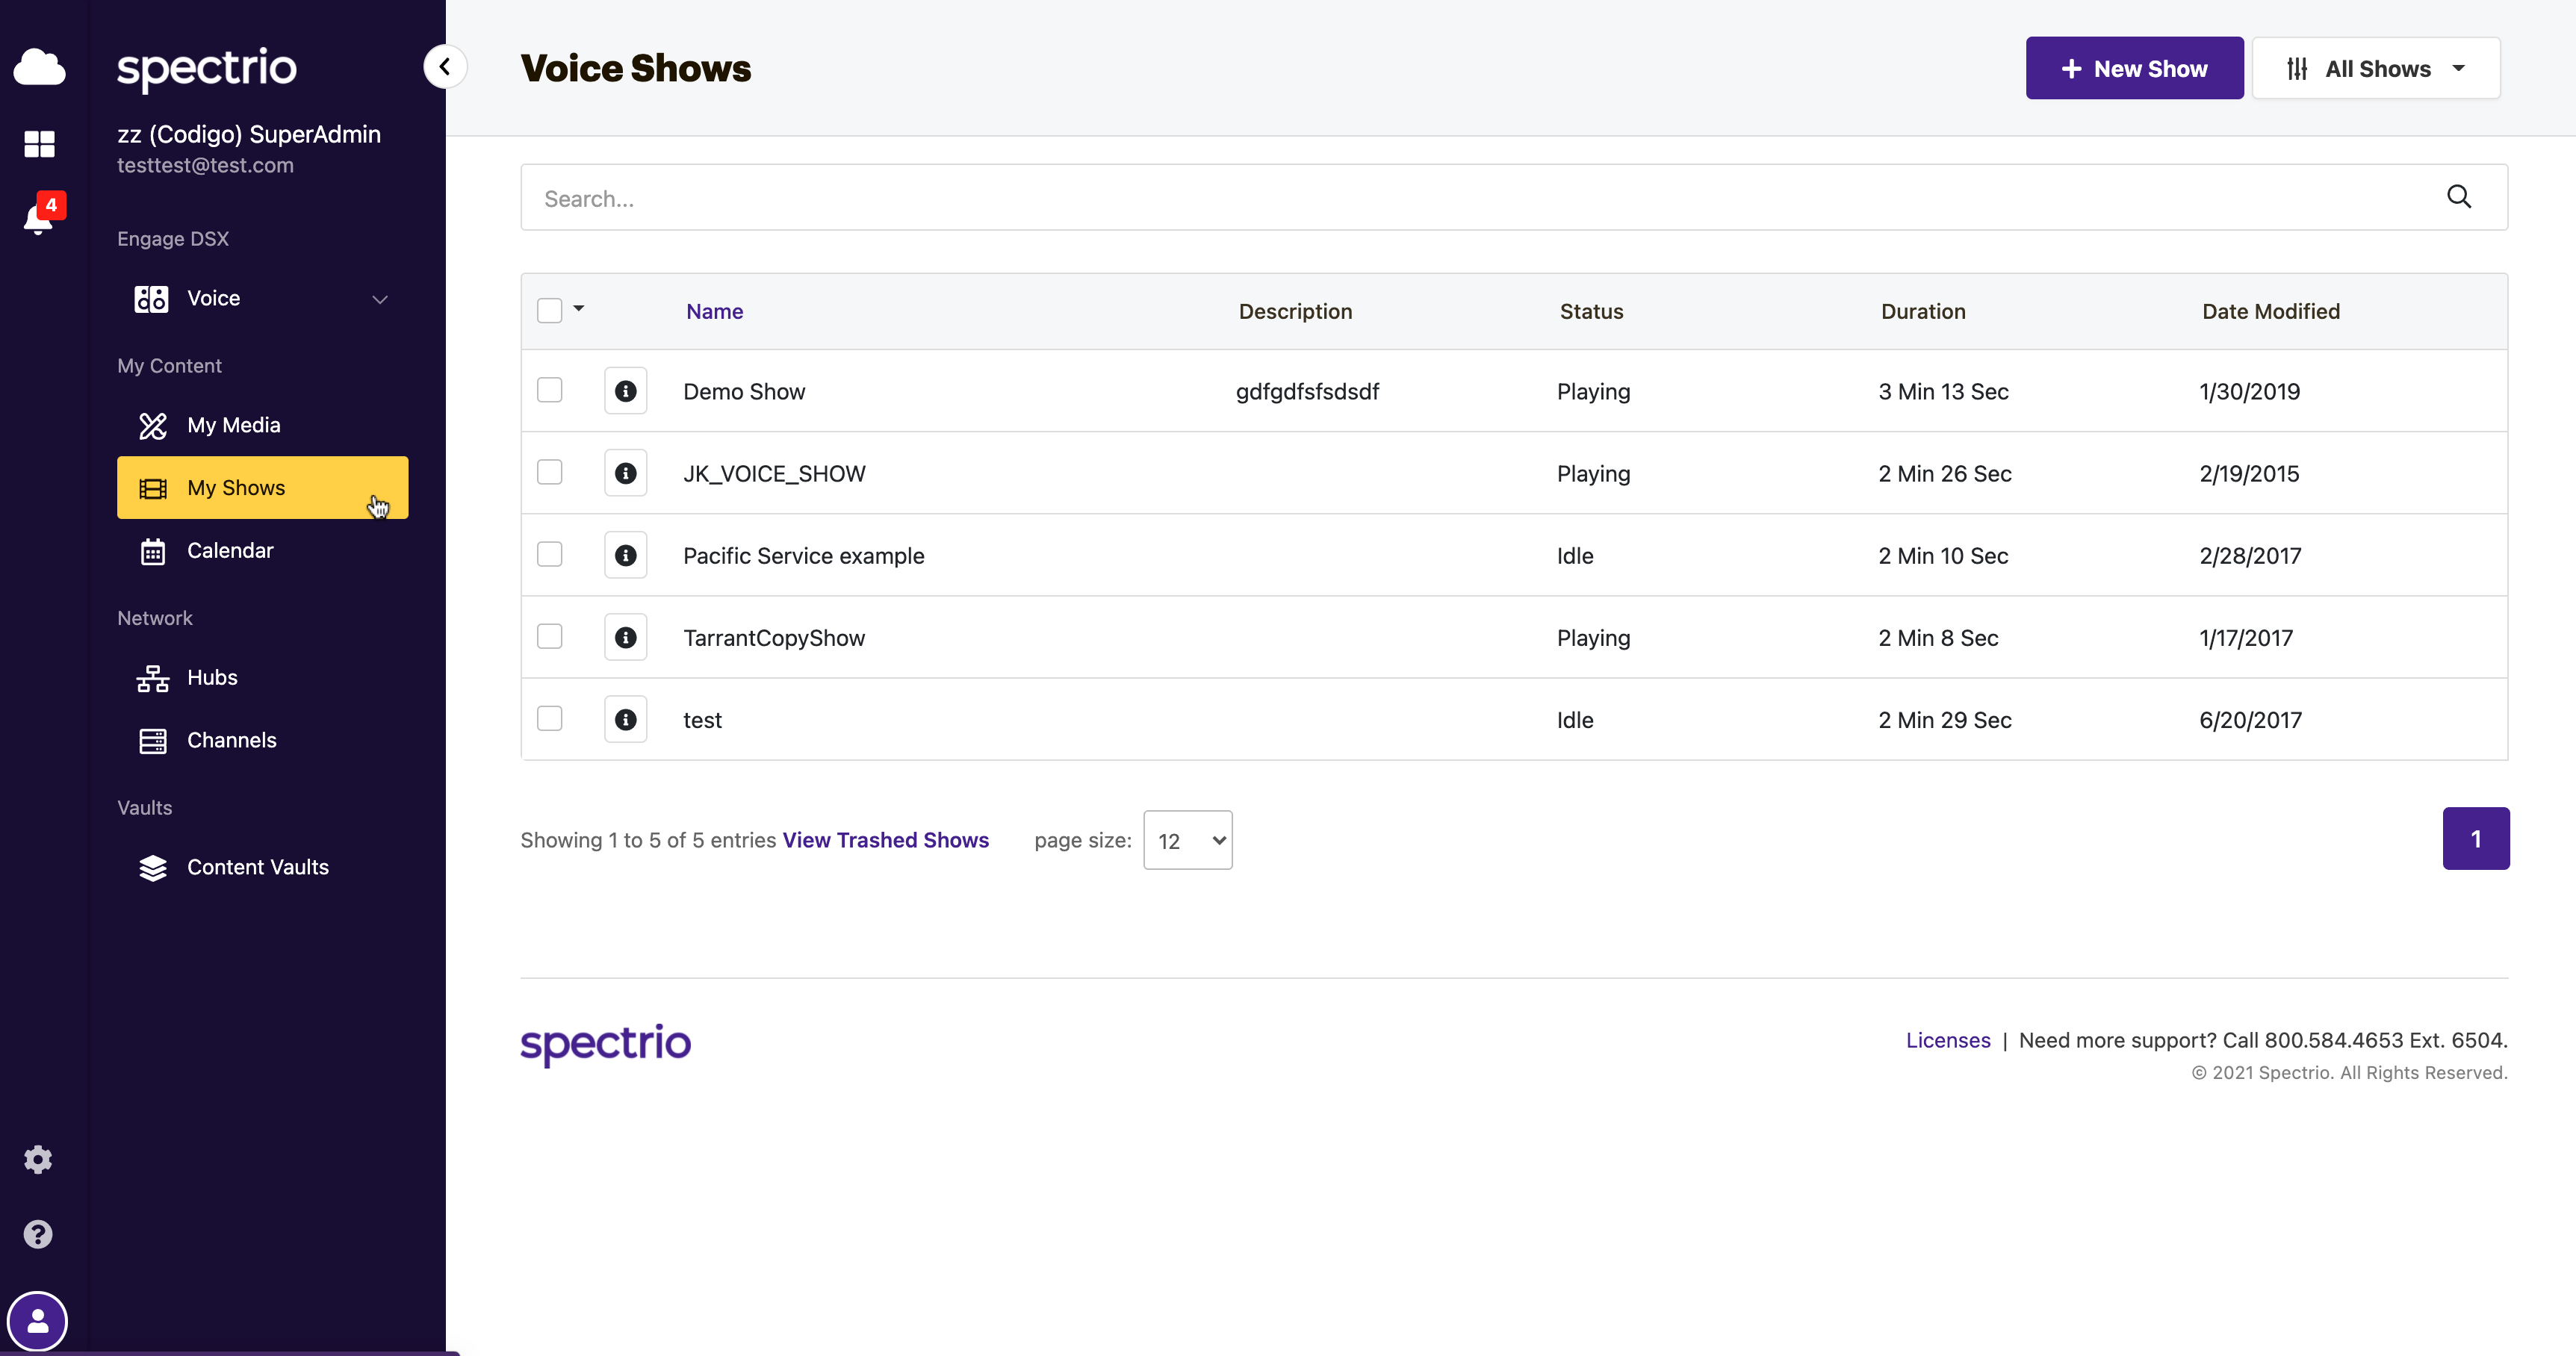Click the search magnifier icon
The image size is (2576, 1356).
pos(2459,197)
